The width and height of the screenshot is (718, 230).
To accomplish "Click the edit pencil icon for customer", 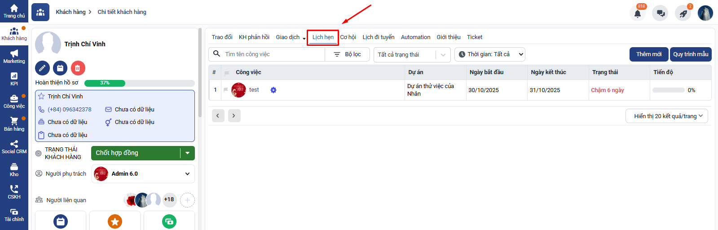I will (42, 68).
